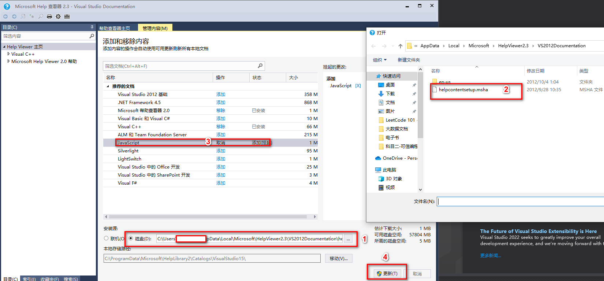Select helpcontentsetup.msha file in Open dialog
The height and width of the screenshot is (281, 604).
(463, 89)
